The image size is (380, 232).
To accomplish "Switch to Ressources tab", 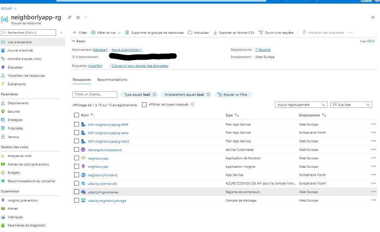I will click(82, 80).
